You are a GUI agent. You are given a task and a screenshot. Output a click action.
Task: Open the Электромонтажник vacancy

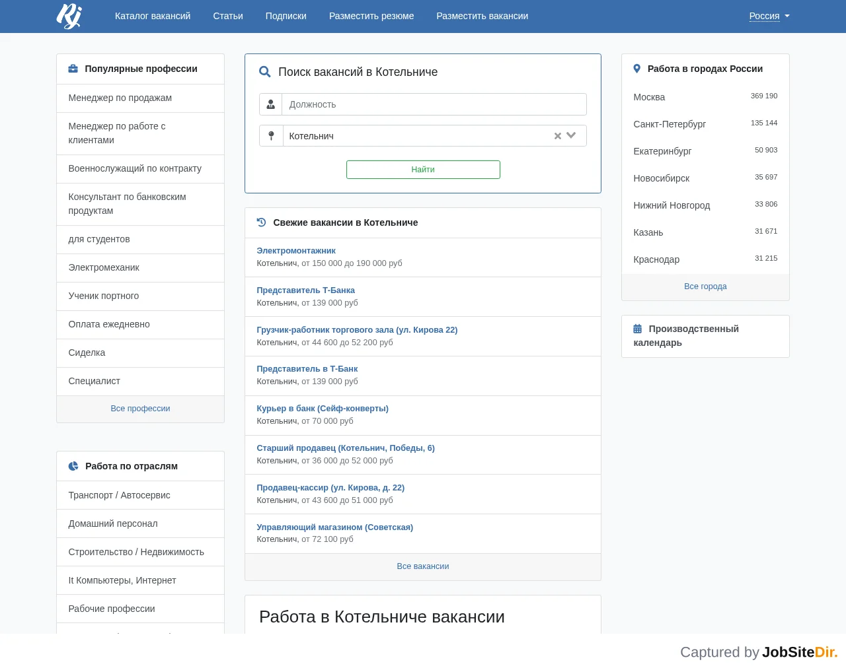[x=296, y=251]
